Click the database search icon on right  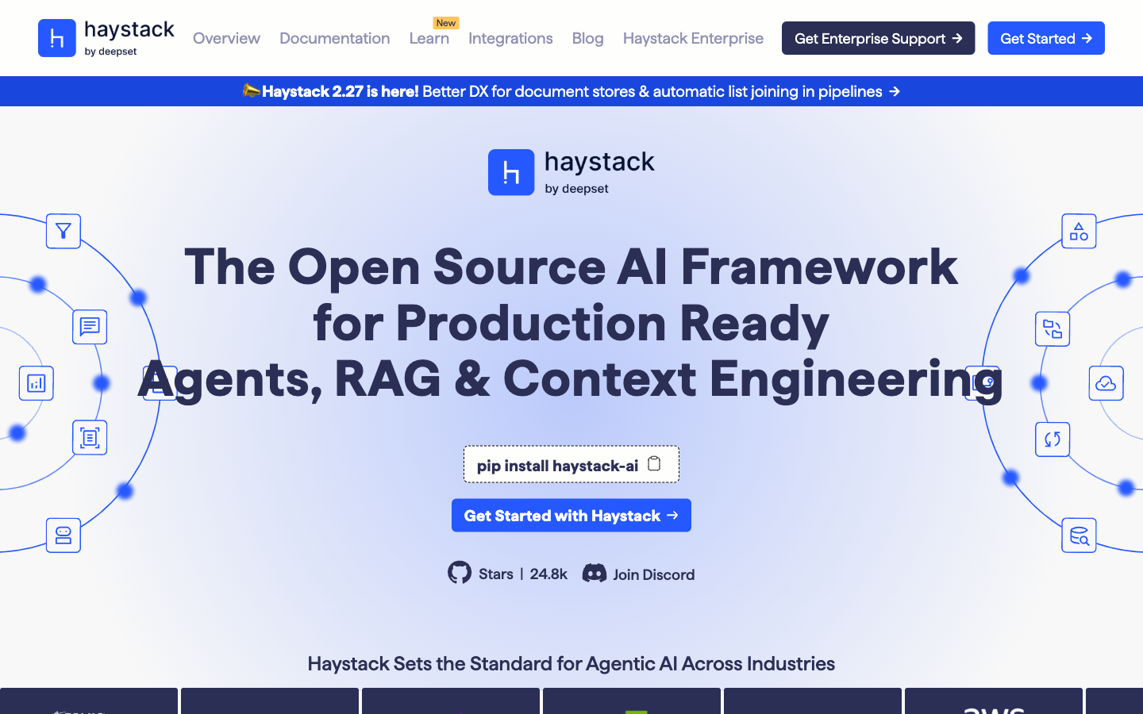click(1079, 535)
